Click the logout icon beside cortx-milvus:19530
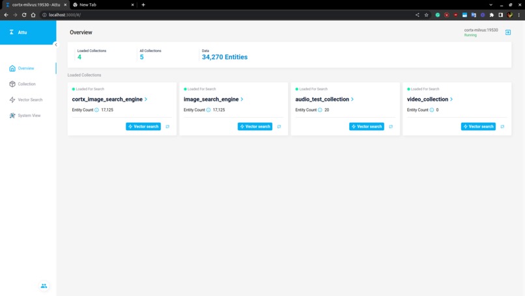The height and width of the screenshot is (296, 525). point(508,33)
